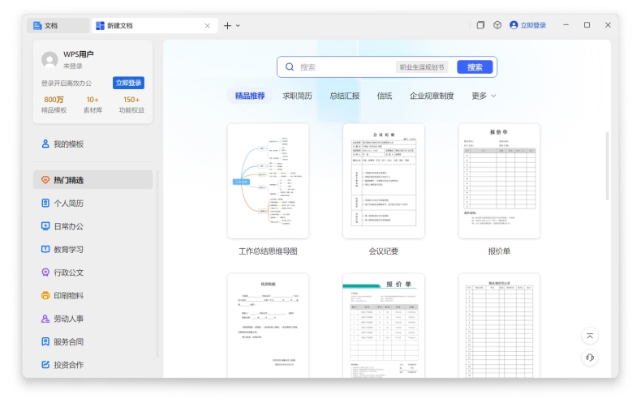This screenshot has width=641, height=403.
Task: Open 报价单 table template thumbnail in first row
Action: tap(499, 181)
